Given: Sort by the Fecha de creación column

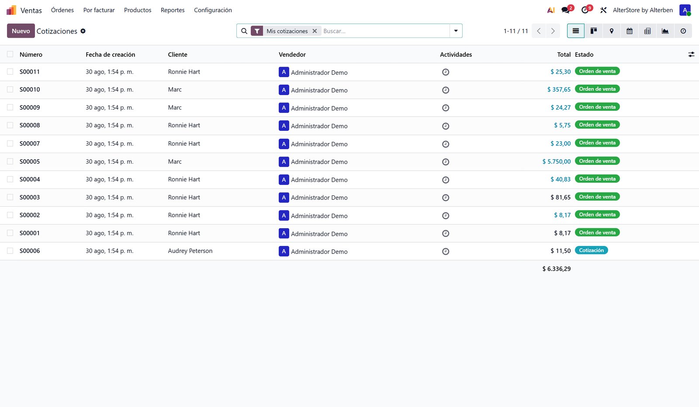Looking at the screenshot, I should click(x=111, y=55).
